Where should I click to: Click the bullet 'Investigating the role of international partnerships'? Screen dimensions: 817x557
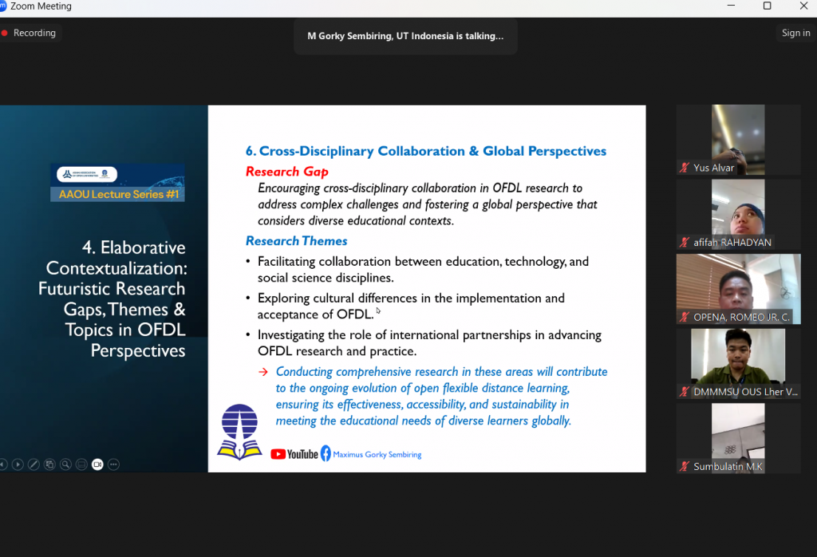(429, 343)
